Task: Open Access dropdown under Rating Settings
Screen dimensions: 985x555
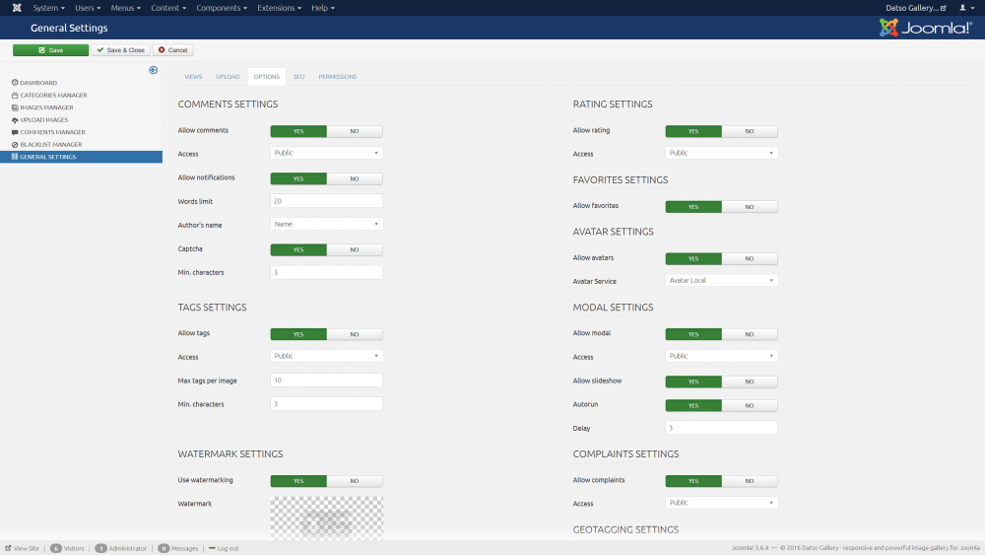Action: coord(721,154)
